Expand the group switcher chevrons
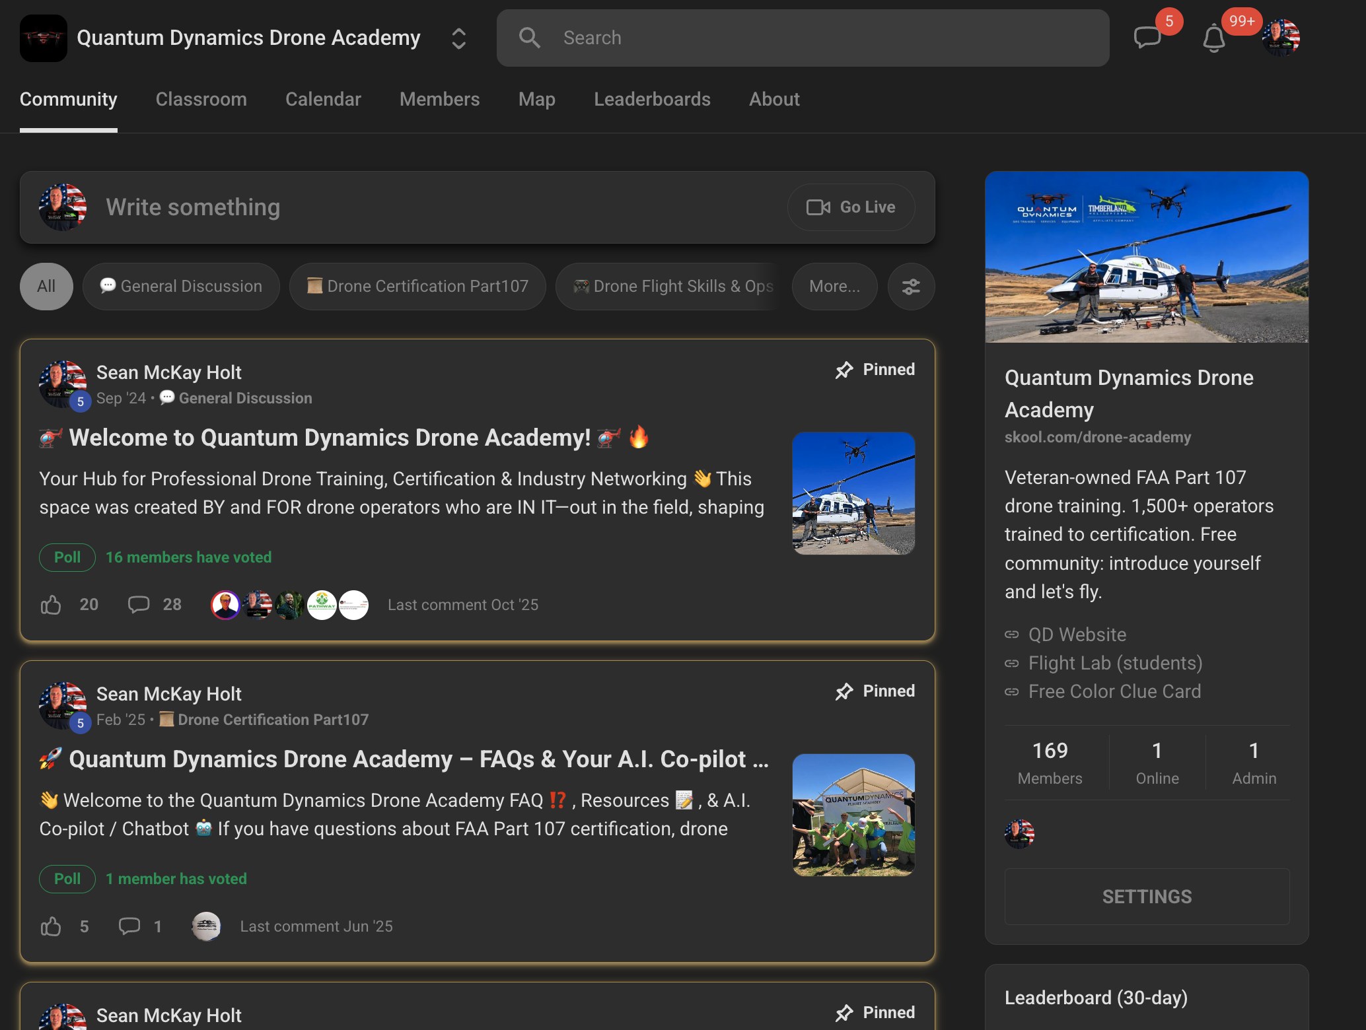The height and width of the screenshot is (1030, 1366). click(458, 38)
